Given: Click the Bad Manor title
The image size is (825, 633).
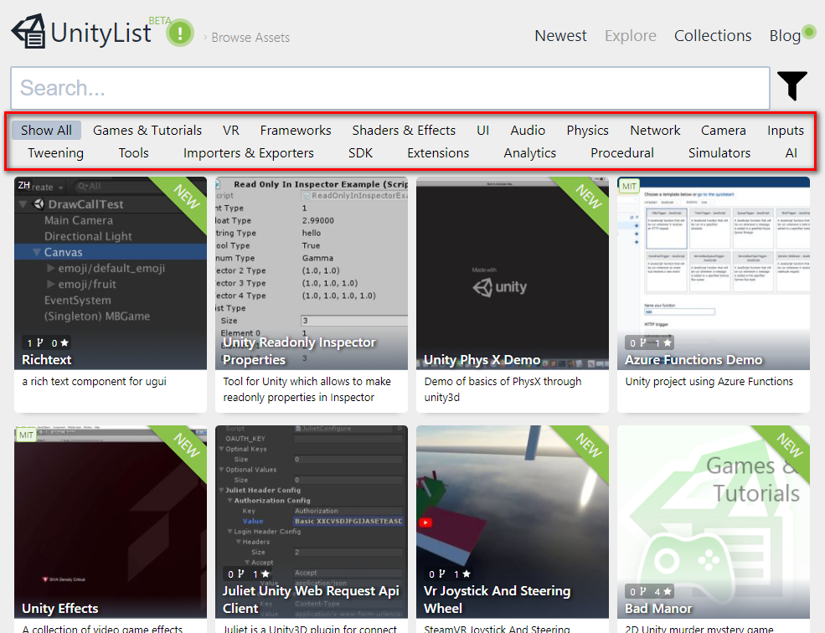Looking at the screenshot, I should [658, 609].
